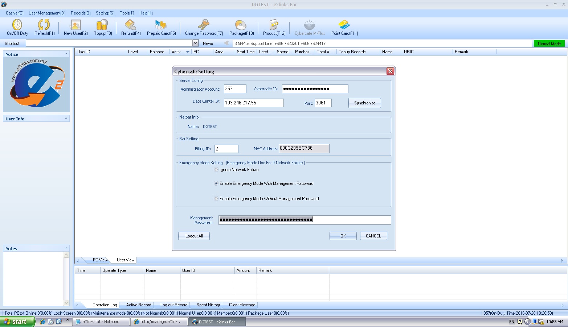Image resolution: width=568 pixels, height=327 pixels.
Task: Click the Logout All button
Action: point(194,236)
